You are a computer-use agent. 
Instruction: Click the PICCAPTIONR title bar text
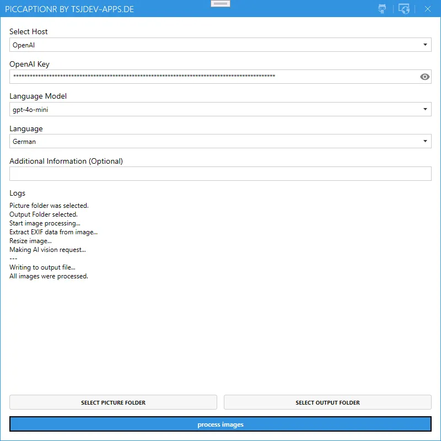69,9
